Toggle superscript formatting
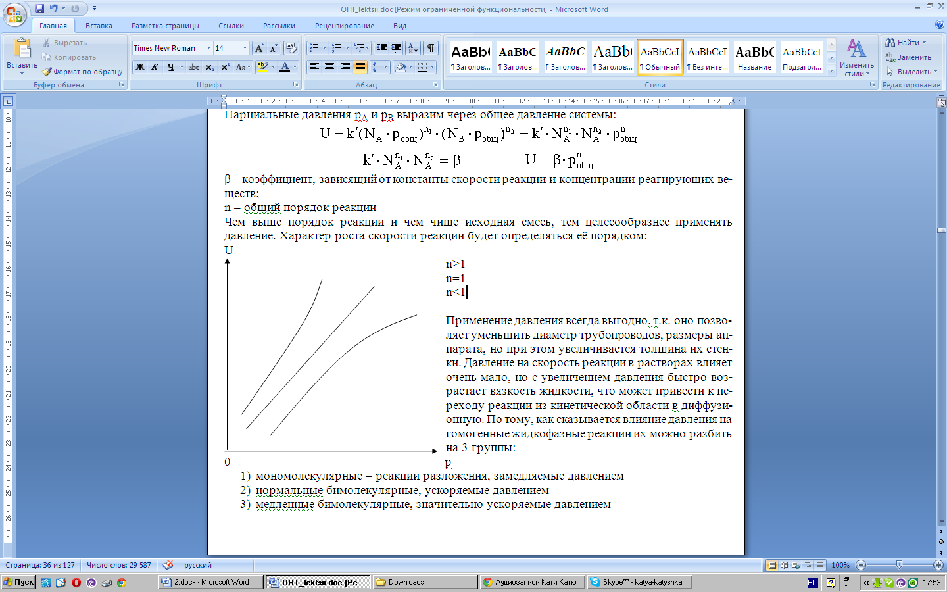The image size is (947, 592). (x=225, y=67)
